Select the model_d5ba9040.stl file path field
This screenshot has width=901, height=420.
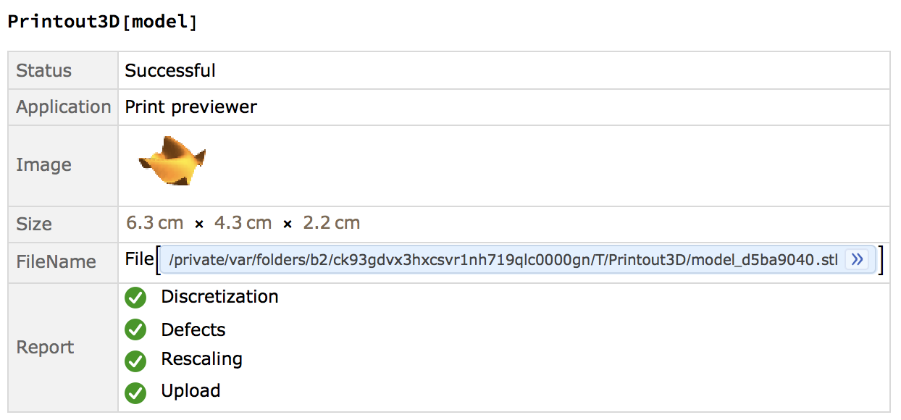pos(517,260)
